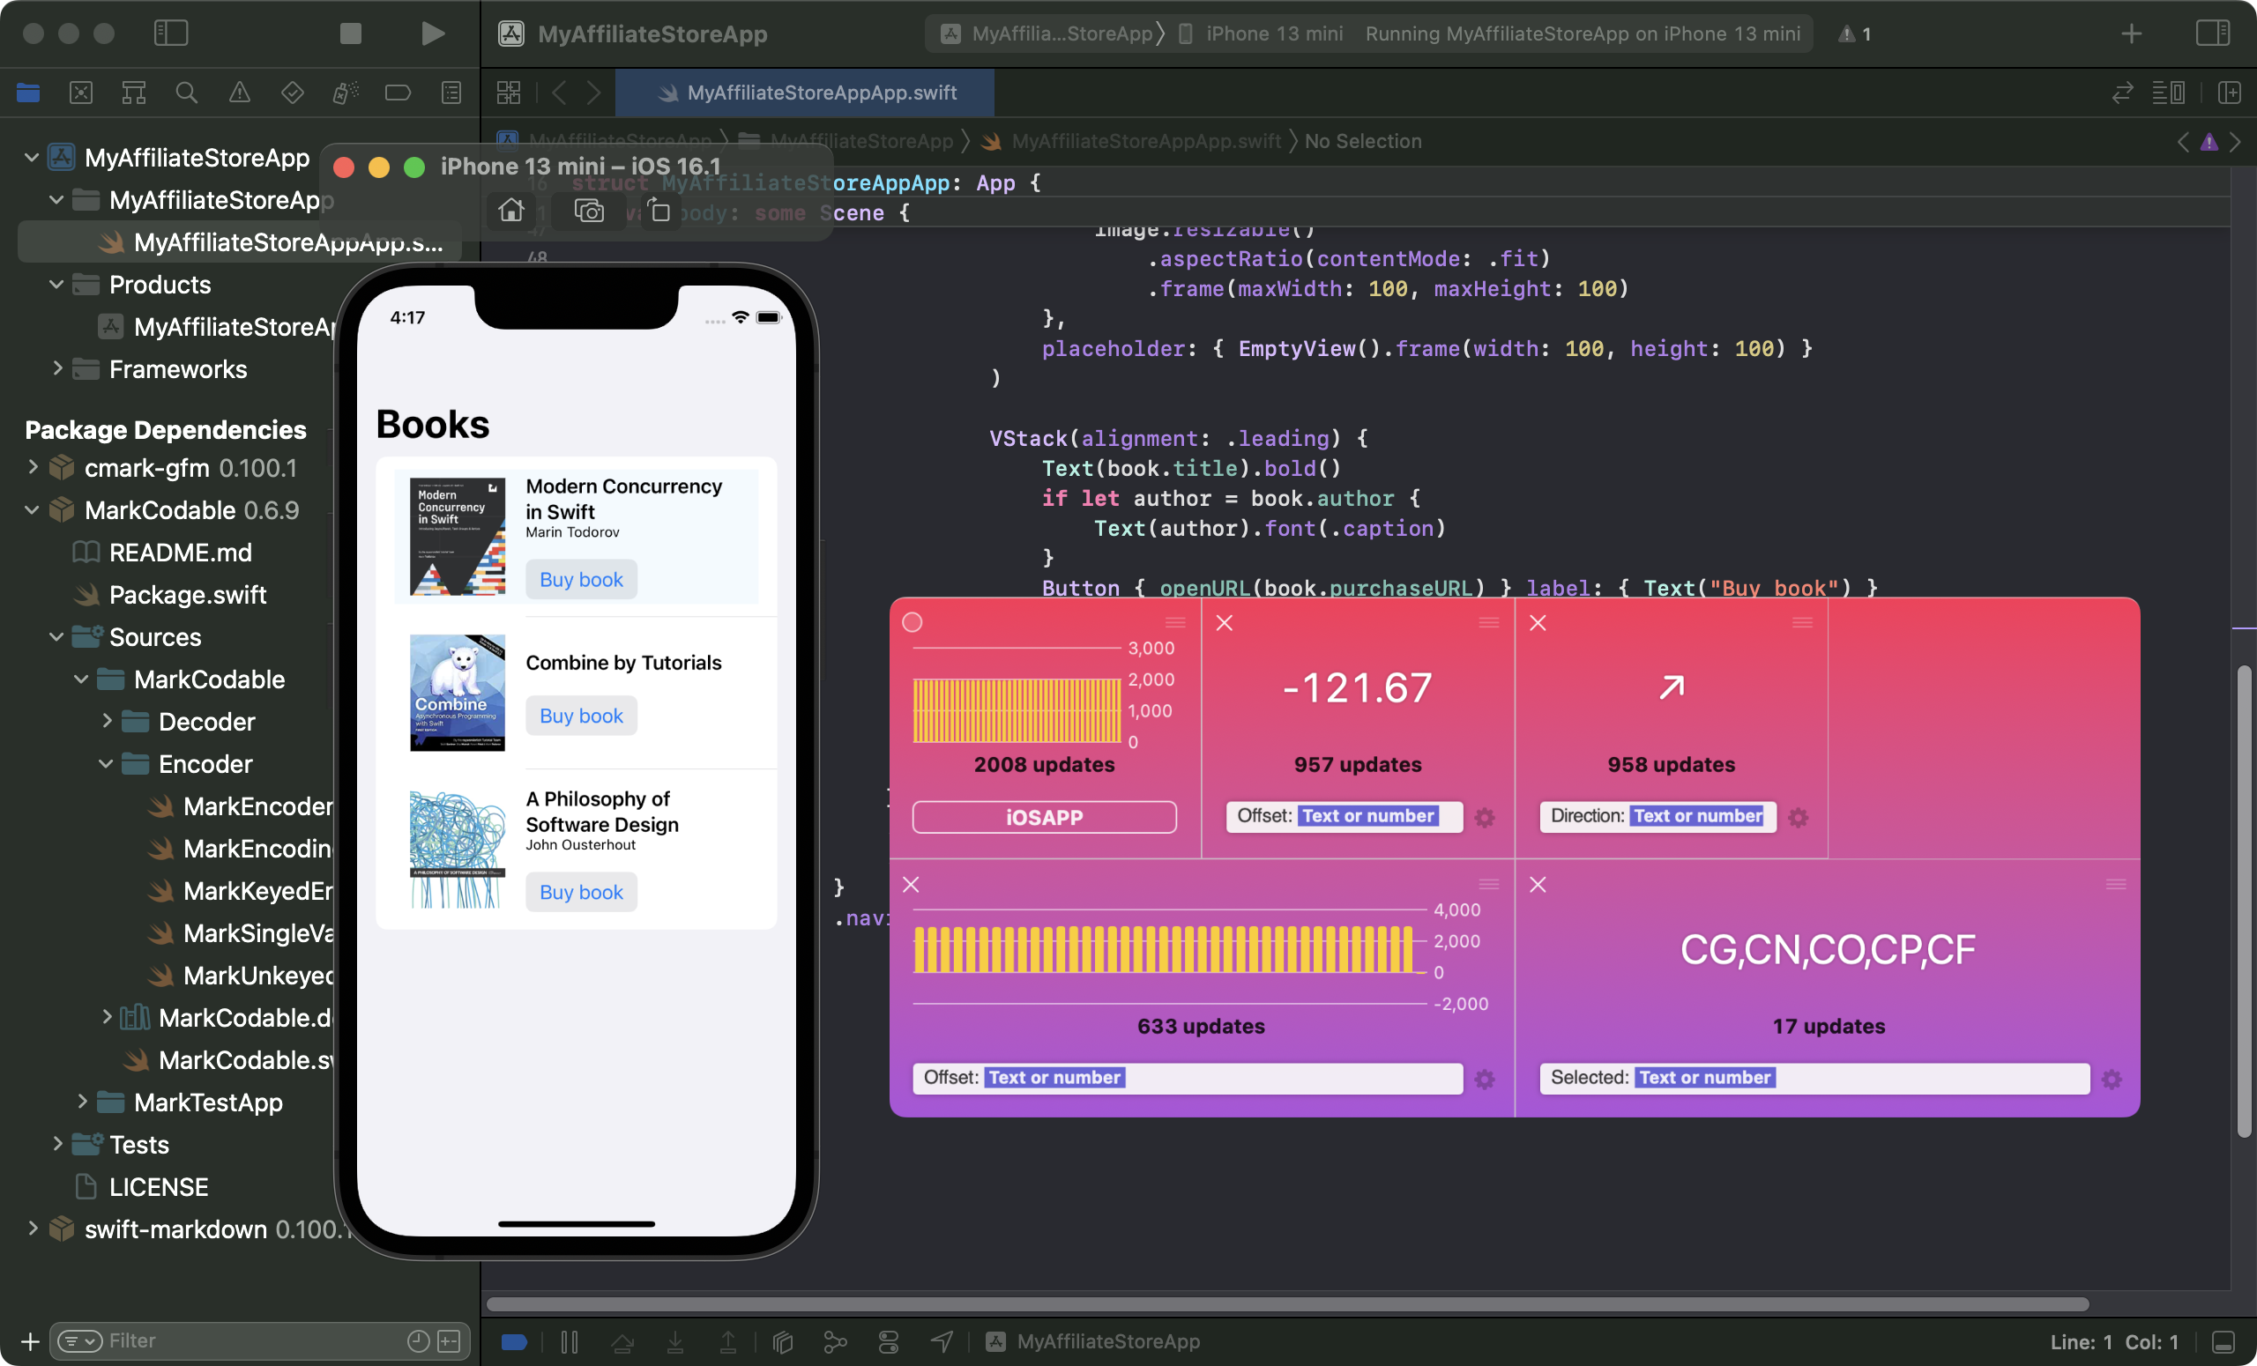Toggle the left navigator sidebar
The image size is (2257, 1366).
170,33
